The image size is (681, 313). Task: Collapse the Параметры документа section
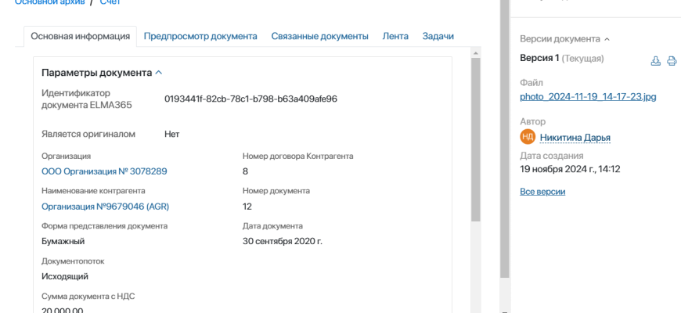[159, 72]
